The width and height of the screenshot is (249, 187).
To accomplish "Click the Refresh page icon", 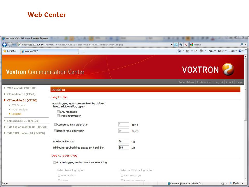I will tap(181, 45).
